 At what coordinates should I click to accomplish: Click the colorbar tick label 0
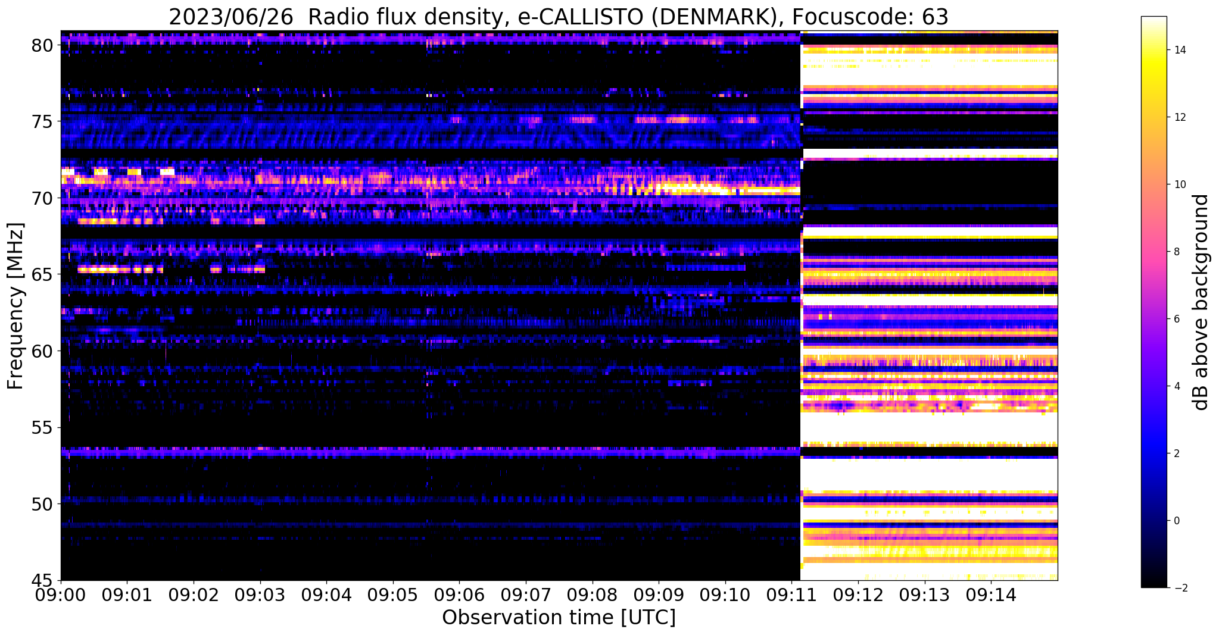tap(1176, 521)
